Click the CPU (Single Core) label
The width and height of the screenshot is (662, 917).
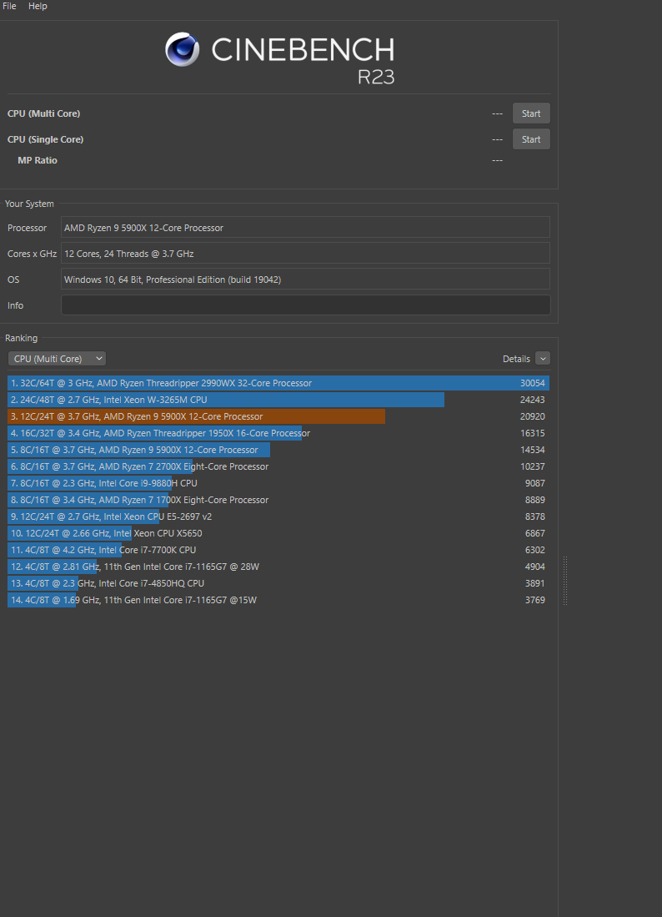tap(46, 139)
